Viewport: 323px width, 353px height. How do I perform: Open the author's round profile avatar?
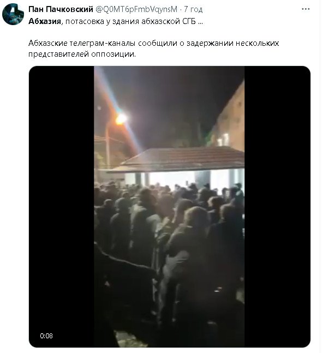(13, 14)
